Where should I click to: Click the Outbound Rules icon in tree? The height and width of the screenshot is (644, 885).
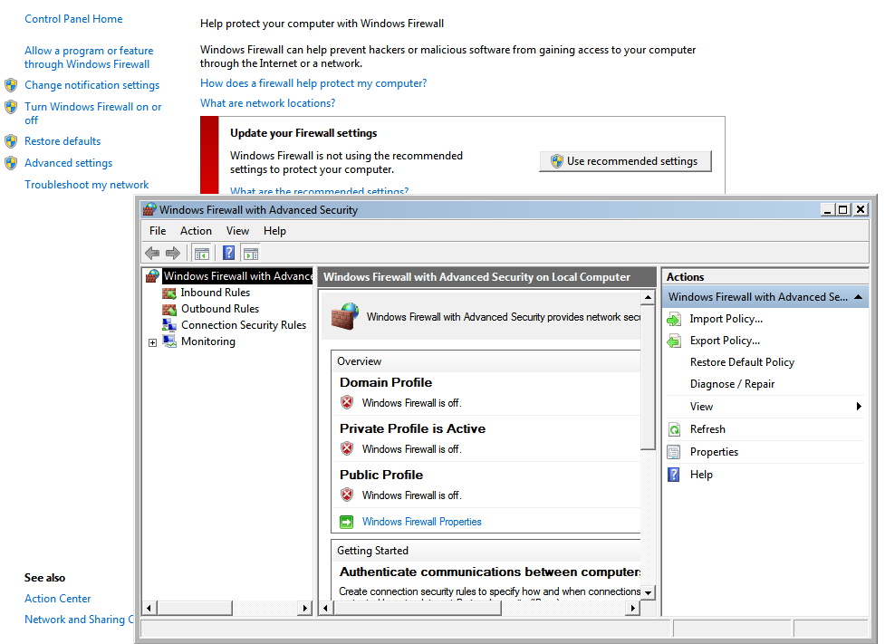(x=169, y=309)
